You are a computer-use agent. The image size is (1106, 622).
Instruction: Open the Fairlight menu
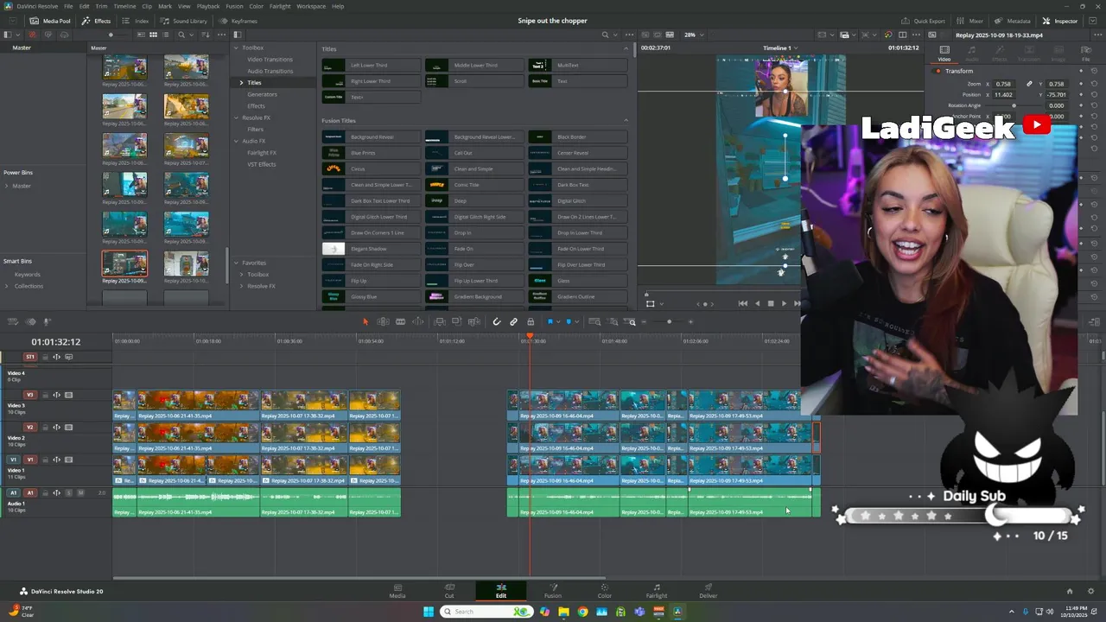click(280, 6)
